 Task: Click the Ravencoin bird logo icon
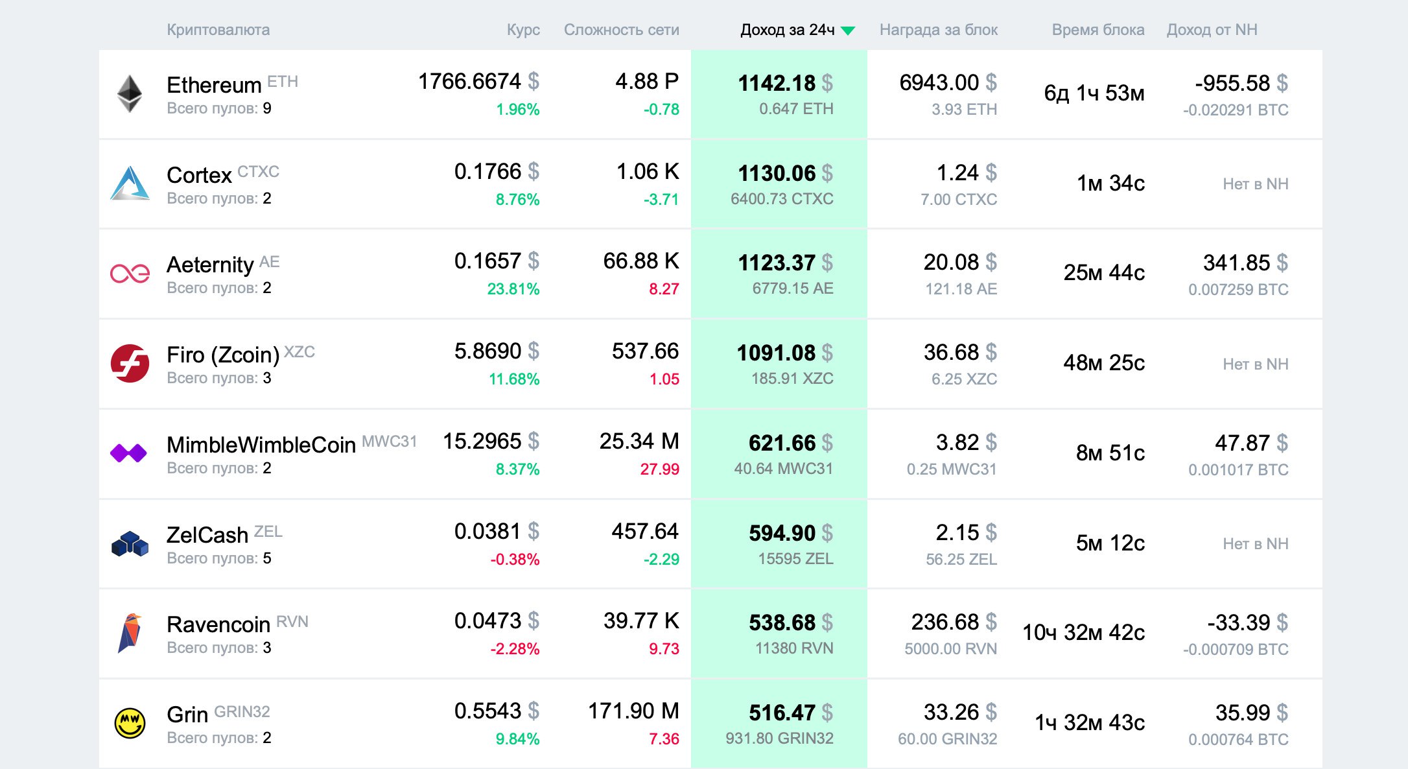130,633
